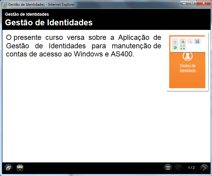Viewport: 212px width, 176px height.
Task: Click the orange Gestao de Identidade thumbnail
Action: click(187, 62)
